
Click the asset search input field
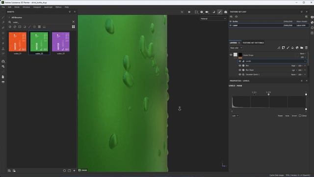coord(41,22)
